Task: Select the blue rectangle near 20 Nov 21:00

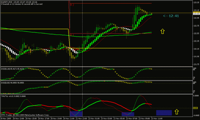Action: pos(76,114)
